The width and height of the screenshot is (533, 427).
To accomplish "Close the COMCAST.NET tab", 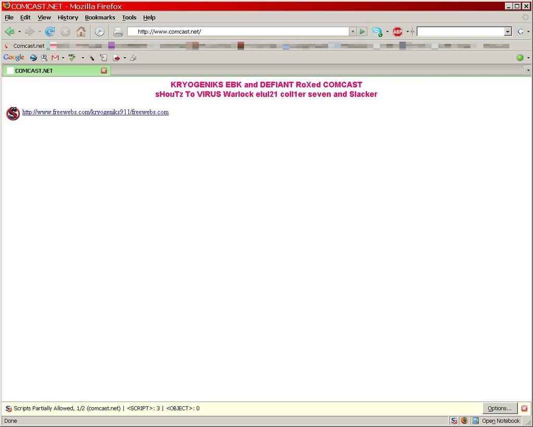I will tap(104, 71).
